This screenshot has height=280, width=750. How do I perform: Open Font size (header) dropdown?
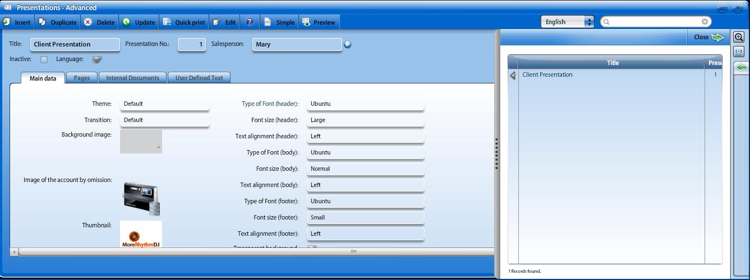(365, 120)
